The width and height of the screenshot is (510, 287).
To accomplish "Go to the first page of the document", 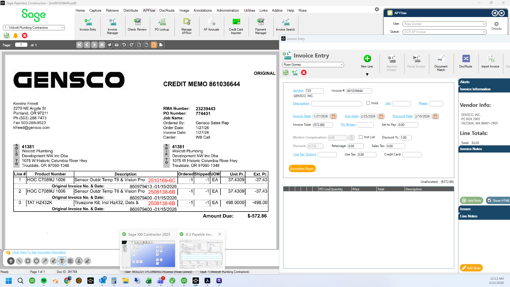I will tap(79, 45).
